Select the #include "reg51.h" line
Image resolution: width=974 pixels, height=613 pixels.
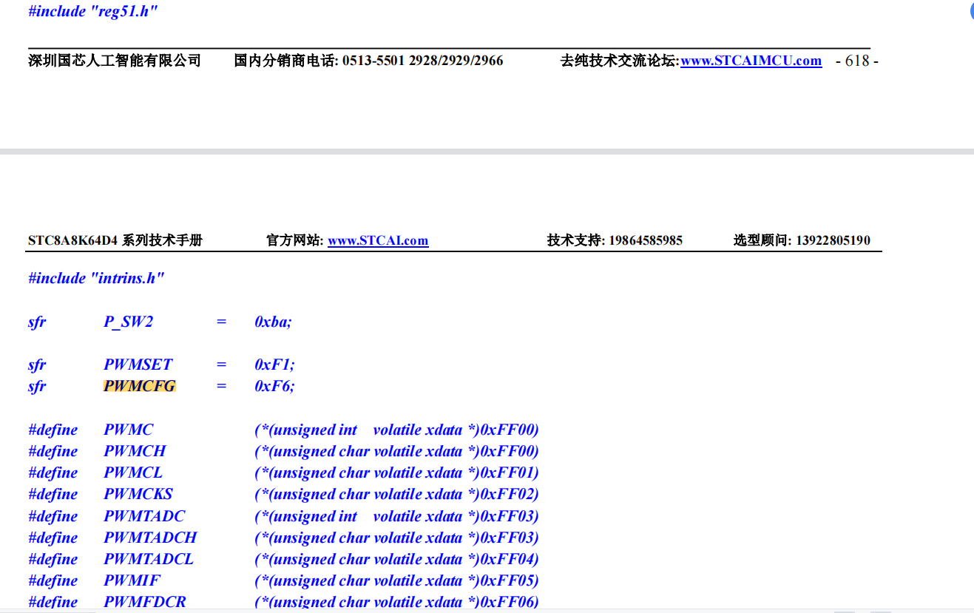[93, 12]
